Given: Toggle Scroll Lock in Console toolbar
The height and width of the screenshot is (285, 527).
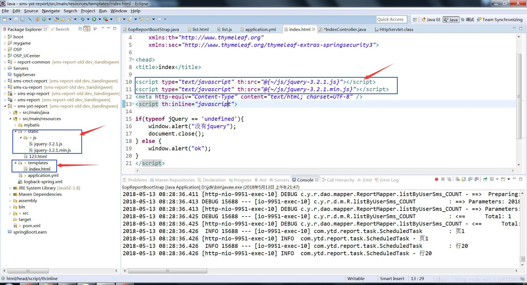Looking at the screenshot, I should point(464,179).
